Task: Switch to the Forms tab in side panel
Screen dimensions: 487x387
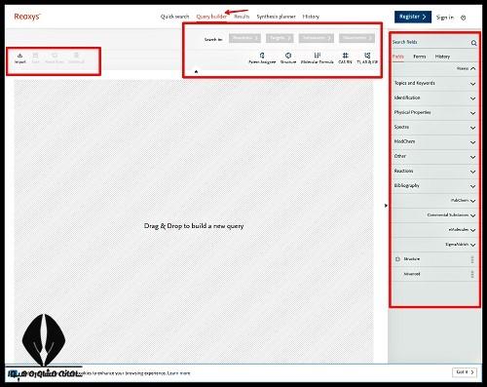Action: coord(420,57)
